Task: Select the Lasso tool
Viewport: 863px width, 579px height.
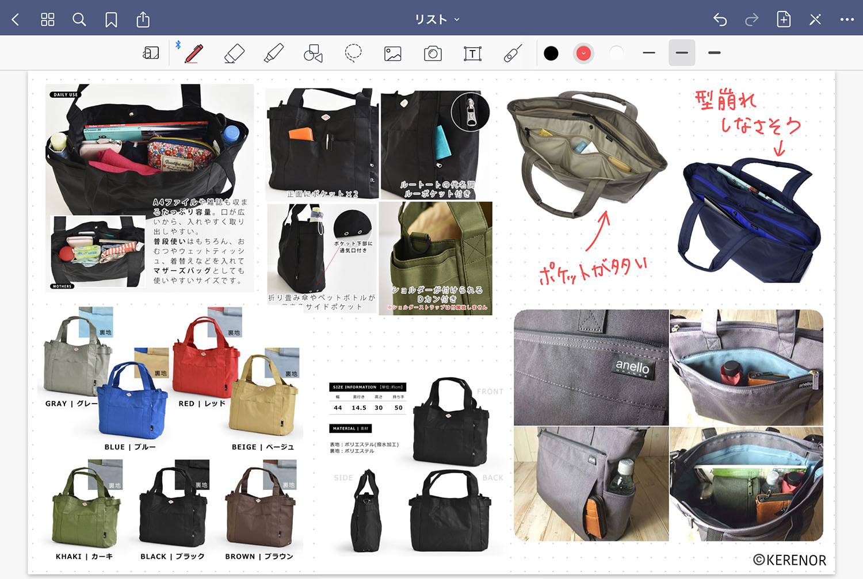Action: (353, 53)
